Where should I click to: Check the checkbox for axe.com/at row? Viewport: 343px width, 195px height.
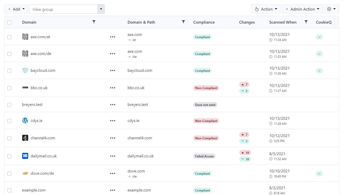click(9, 37)
